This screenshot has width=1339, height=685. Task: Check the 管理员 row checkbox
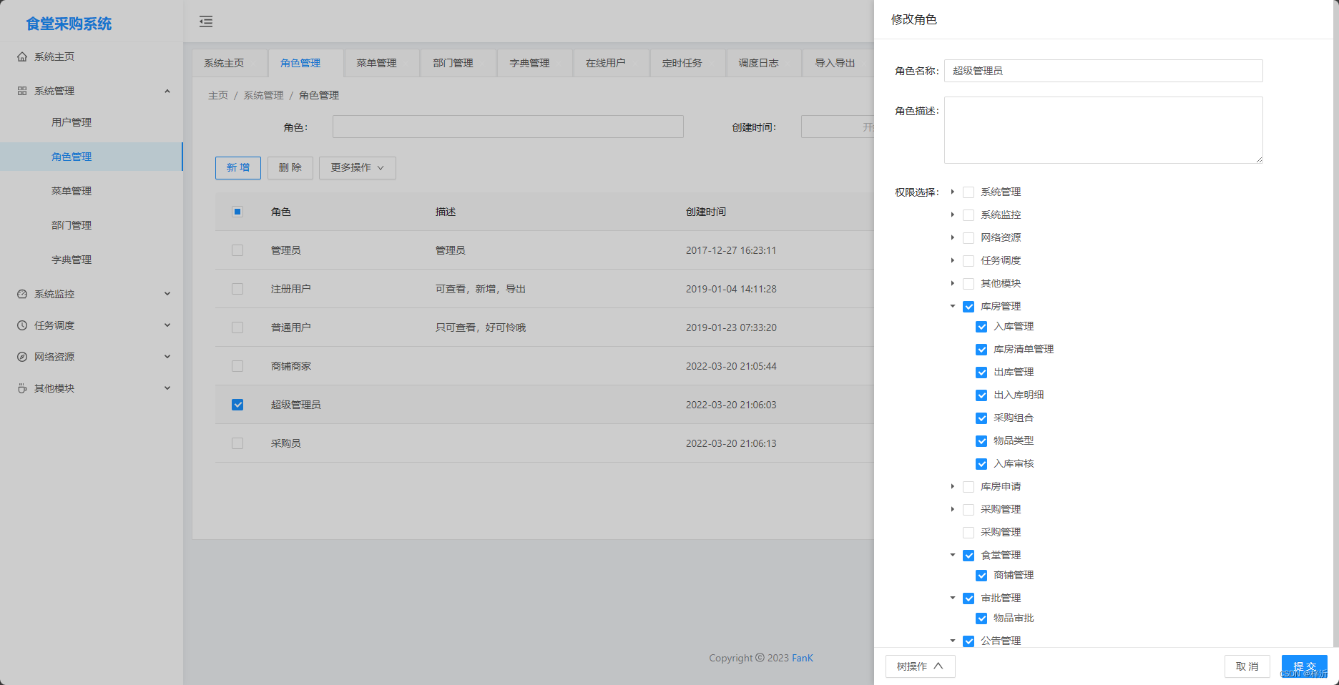click(237, 250)
